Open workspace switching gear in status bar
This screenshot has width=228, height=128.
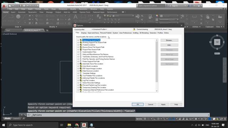pyautogui.click(x=196, y=119)
